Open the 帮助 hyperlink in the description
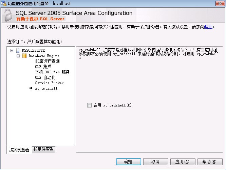Screen dimensions: 226x170 [208, 27]
